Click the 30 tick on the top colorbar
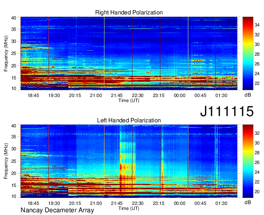This screenshot has width=264, height=215. coord(257,44)
